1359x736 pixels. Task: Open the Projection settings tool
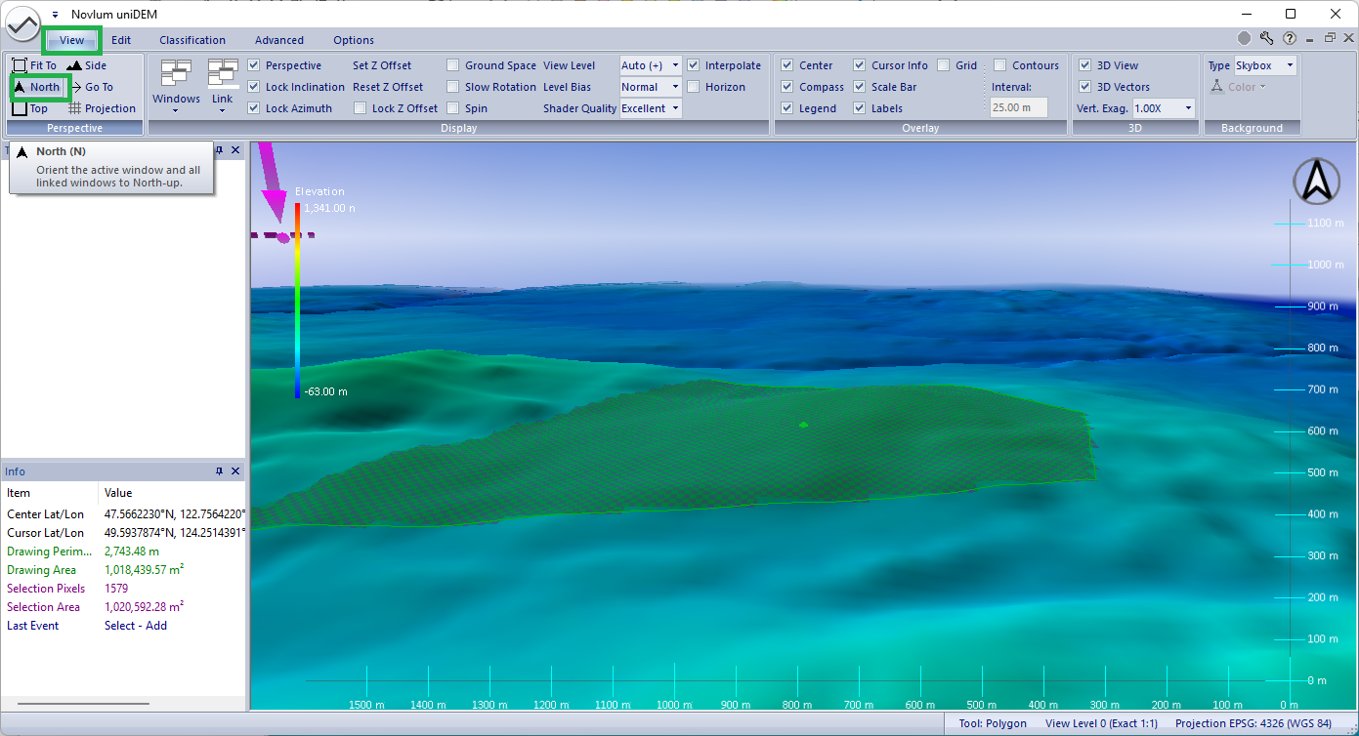(102, 108)
